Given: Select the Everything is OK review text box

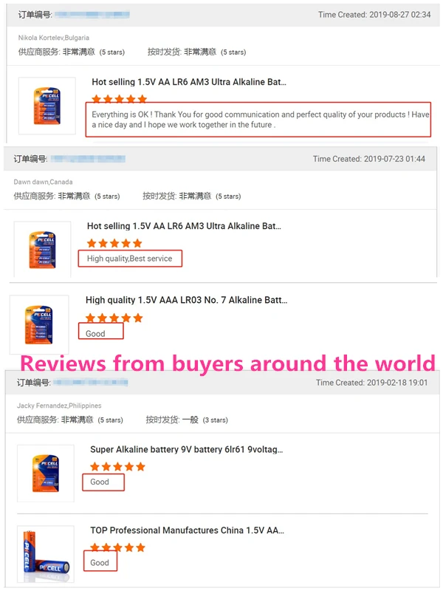Looking at the screenshot, I should pyautogui.click(x=258, y=120).
